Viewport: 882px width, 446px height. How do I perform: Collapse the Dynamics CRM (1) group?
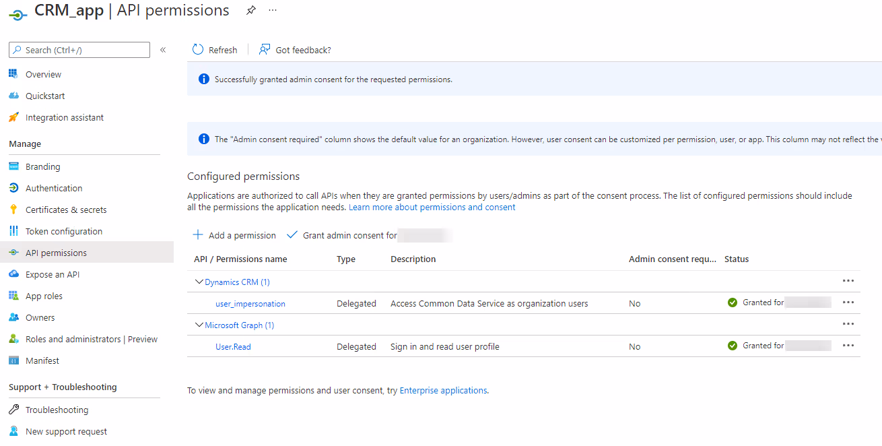pyautogui.click(x=199, y=282)
